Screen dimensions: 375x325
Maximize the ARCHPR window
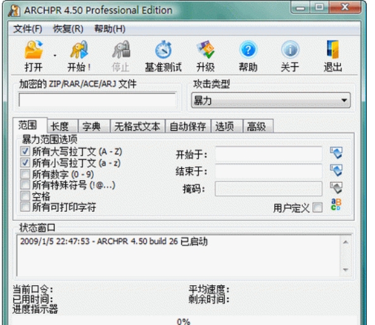pyautogui.click(x=319, y=8)
